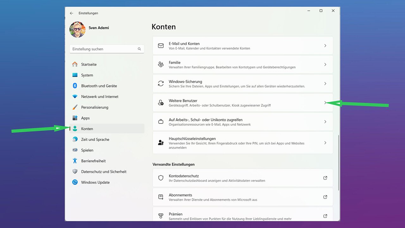This screenshot has width=405, height=228.
Task: Open Abonnements external link
Action: tap(325, 197)
